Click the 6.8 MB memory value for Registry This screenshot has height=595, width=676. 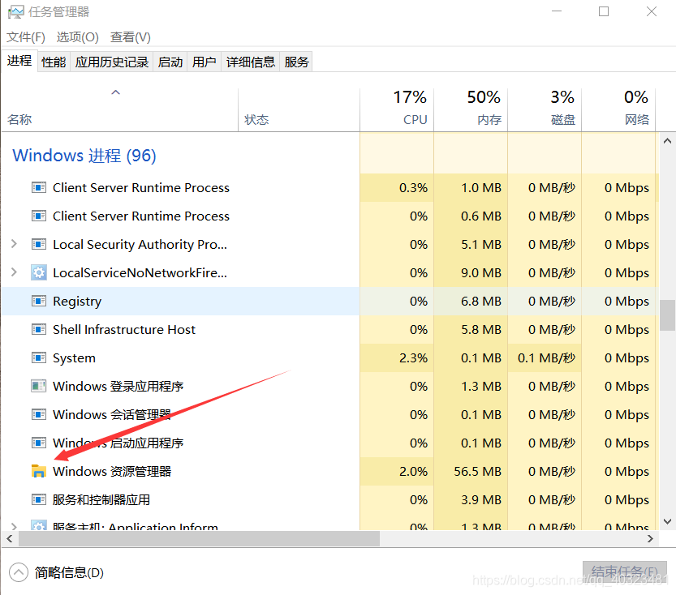pyautogui.click(x=481, y=302)
